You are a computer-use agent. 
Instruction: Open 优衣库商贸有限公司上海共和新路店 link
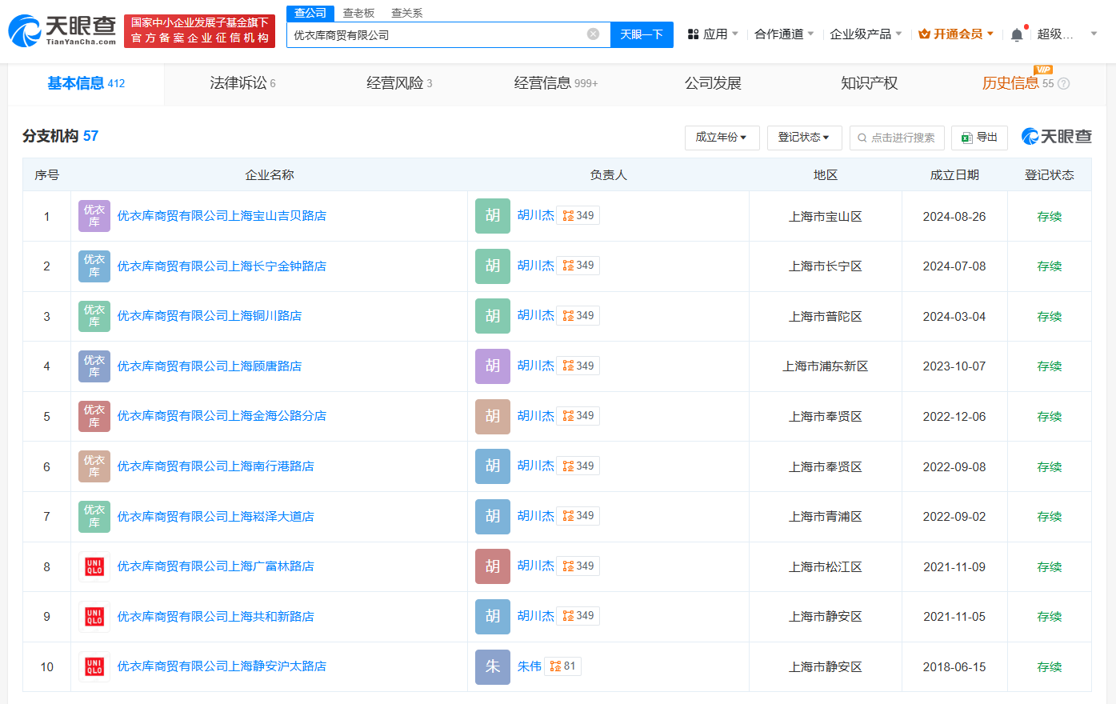pyautogui.click(x=216, y=616)
